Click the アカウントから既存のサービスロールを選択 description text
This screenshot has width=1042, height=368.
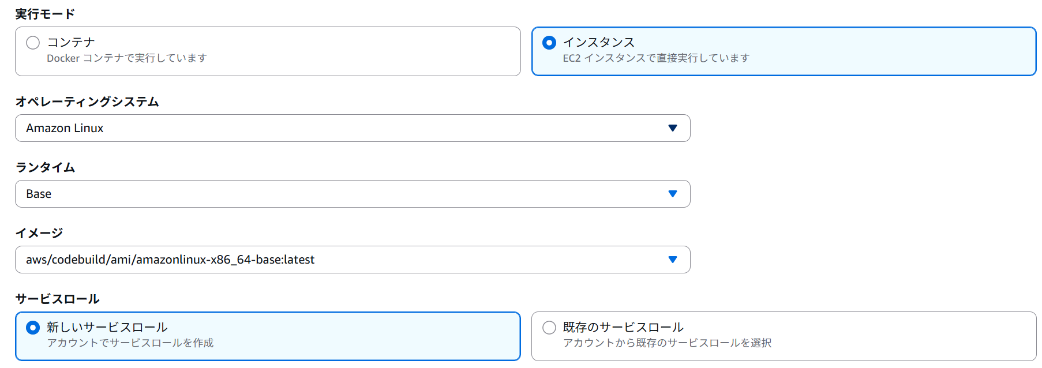[x=667, y=343]
